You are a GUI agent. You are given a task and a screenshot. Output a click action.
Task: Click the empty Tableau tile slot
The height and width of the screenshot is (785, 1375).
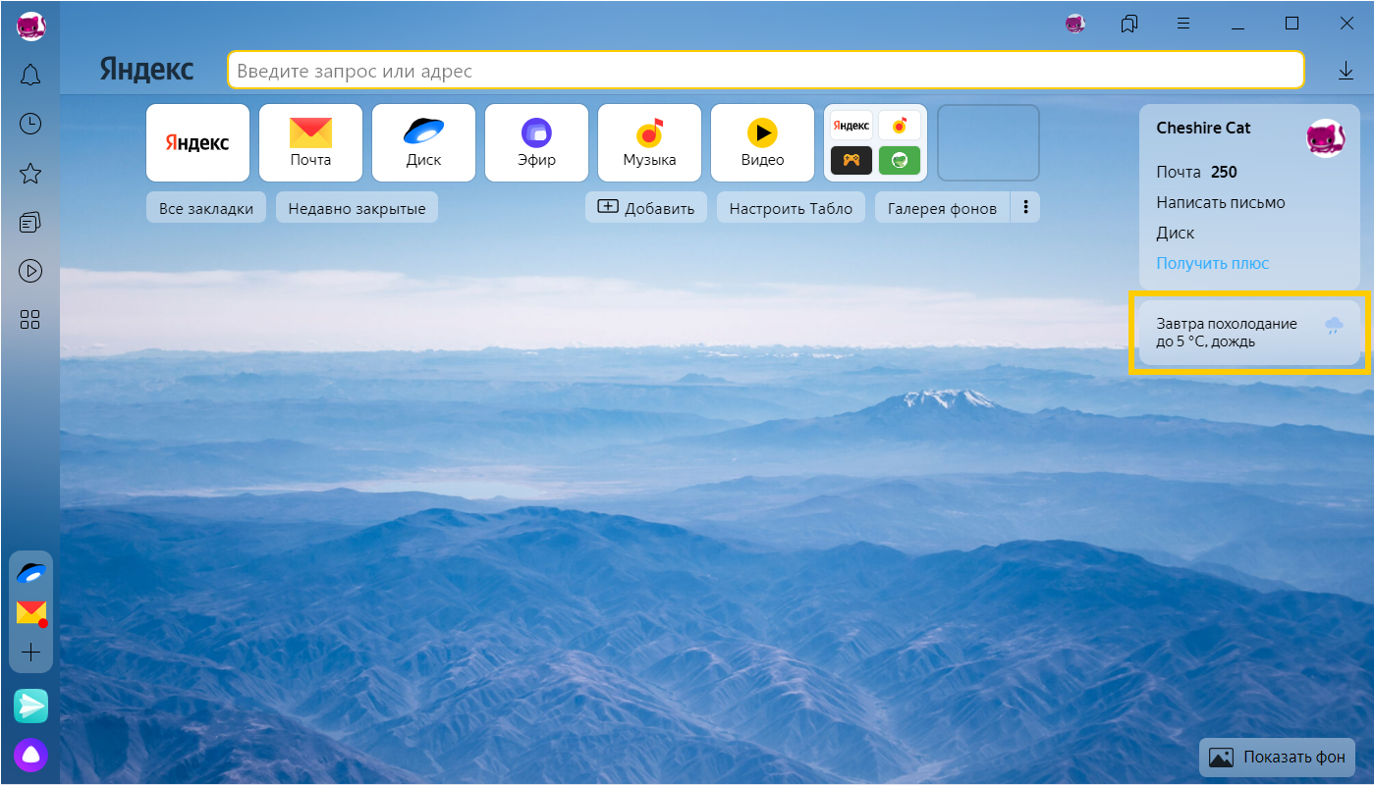[x=988, y=143]
